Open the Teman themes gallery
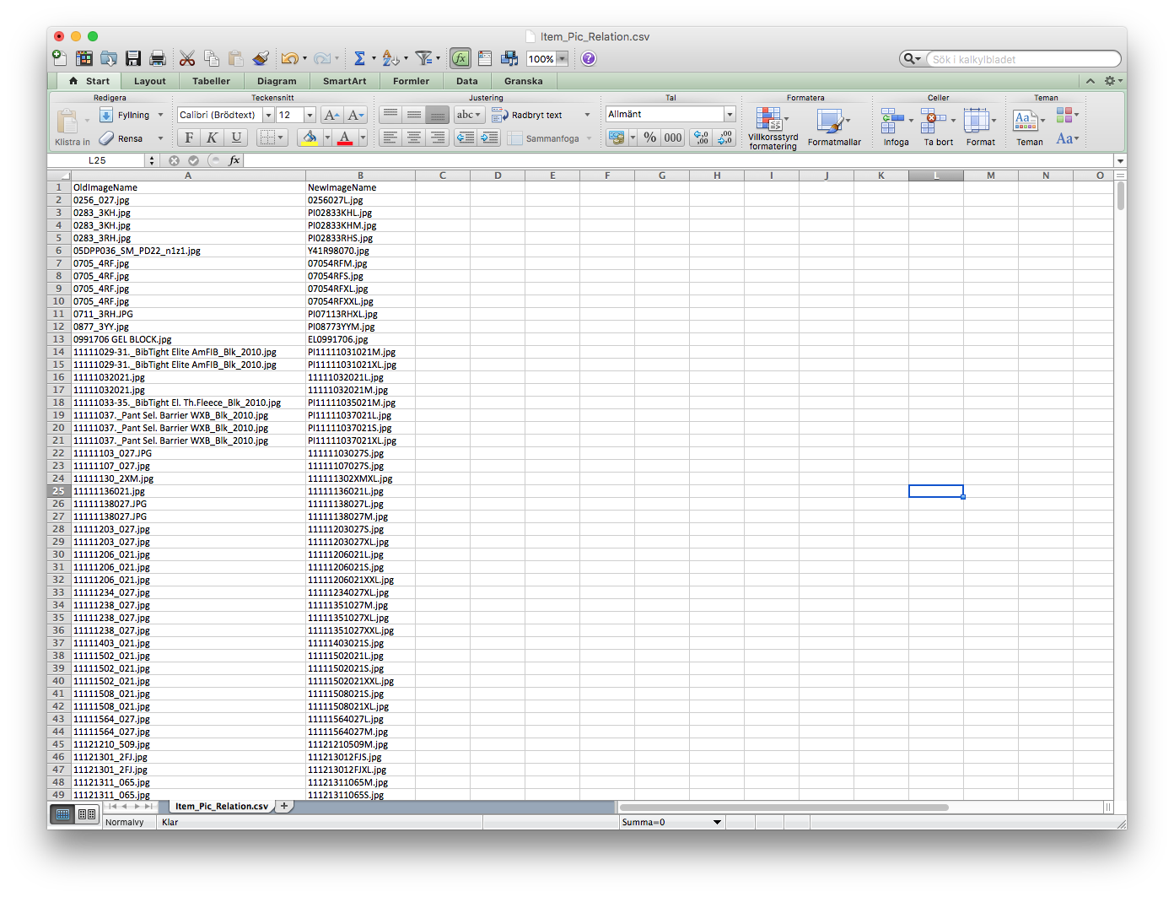The image size is (1174, 897). 1029,128
